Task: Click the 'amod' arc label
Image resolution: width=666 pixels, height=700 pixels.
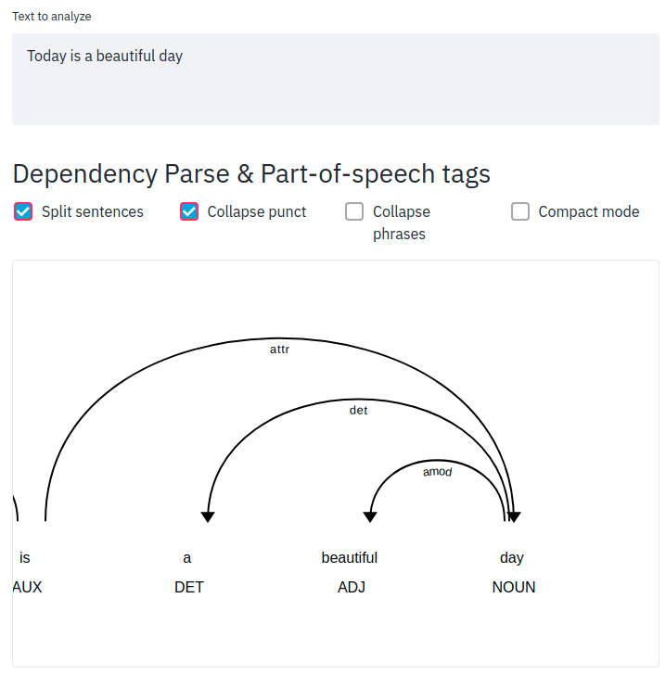Action: 437,471
